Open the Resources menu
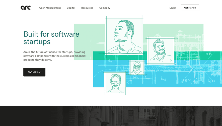This screenshot has width=222, height=126. click(x=87, y=8)
